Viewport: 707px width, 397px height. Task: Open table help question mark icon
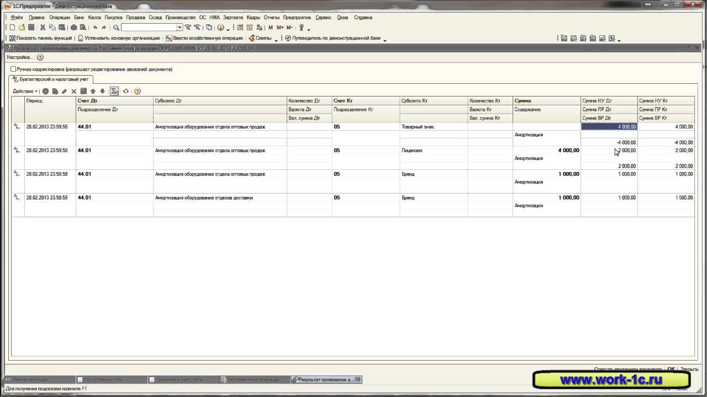pos(138,92)
